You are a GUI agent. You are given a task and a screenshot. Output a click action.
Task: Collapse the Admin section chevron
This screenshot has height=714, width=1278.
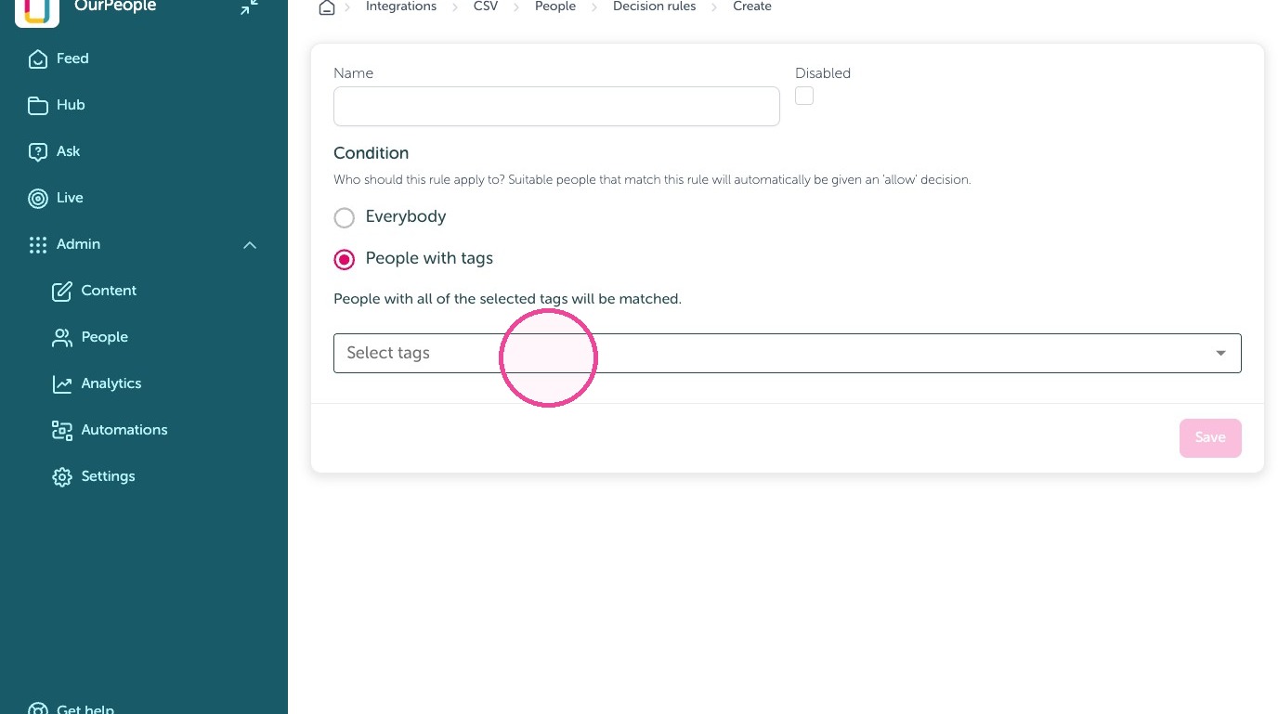[x=250, y=245]
